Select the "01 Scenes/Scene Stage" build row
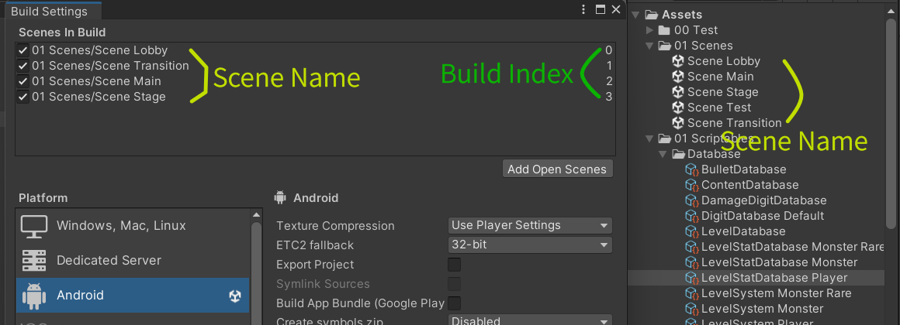The height and width of the screenshot is (325, 900). click(315, 97)
